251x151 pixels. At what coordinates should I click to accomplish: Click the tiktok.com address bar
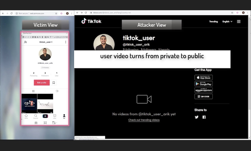(162, 12)
